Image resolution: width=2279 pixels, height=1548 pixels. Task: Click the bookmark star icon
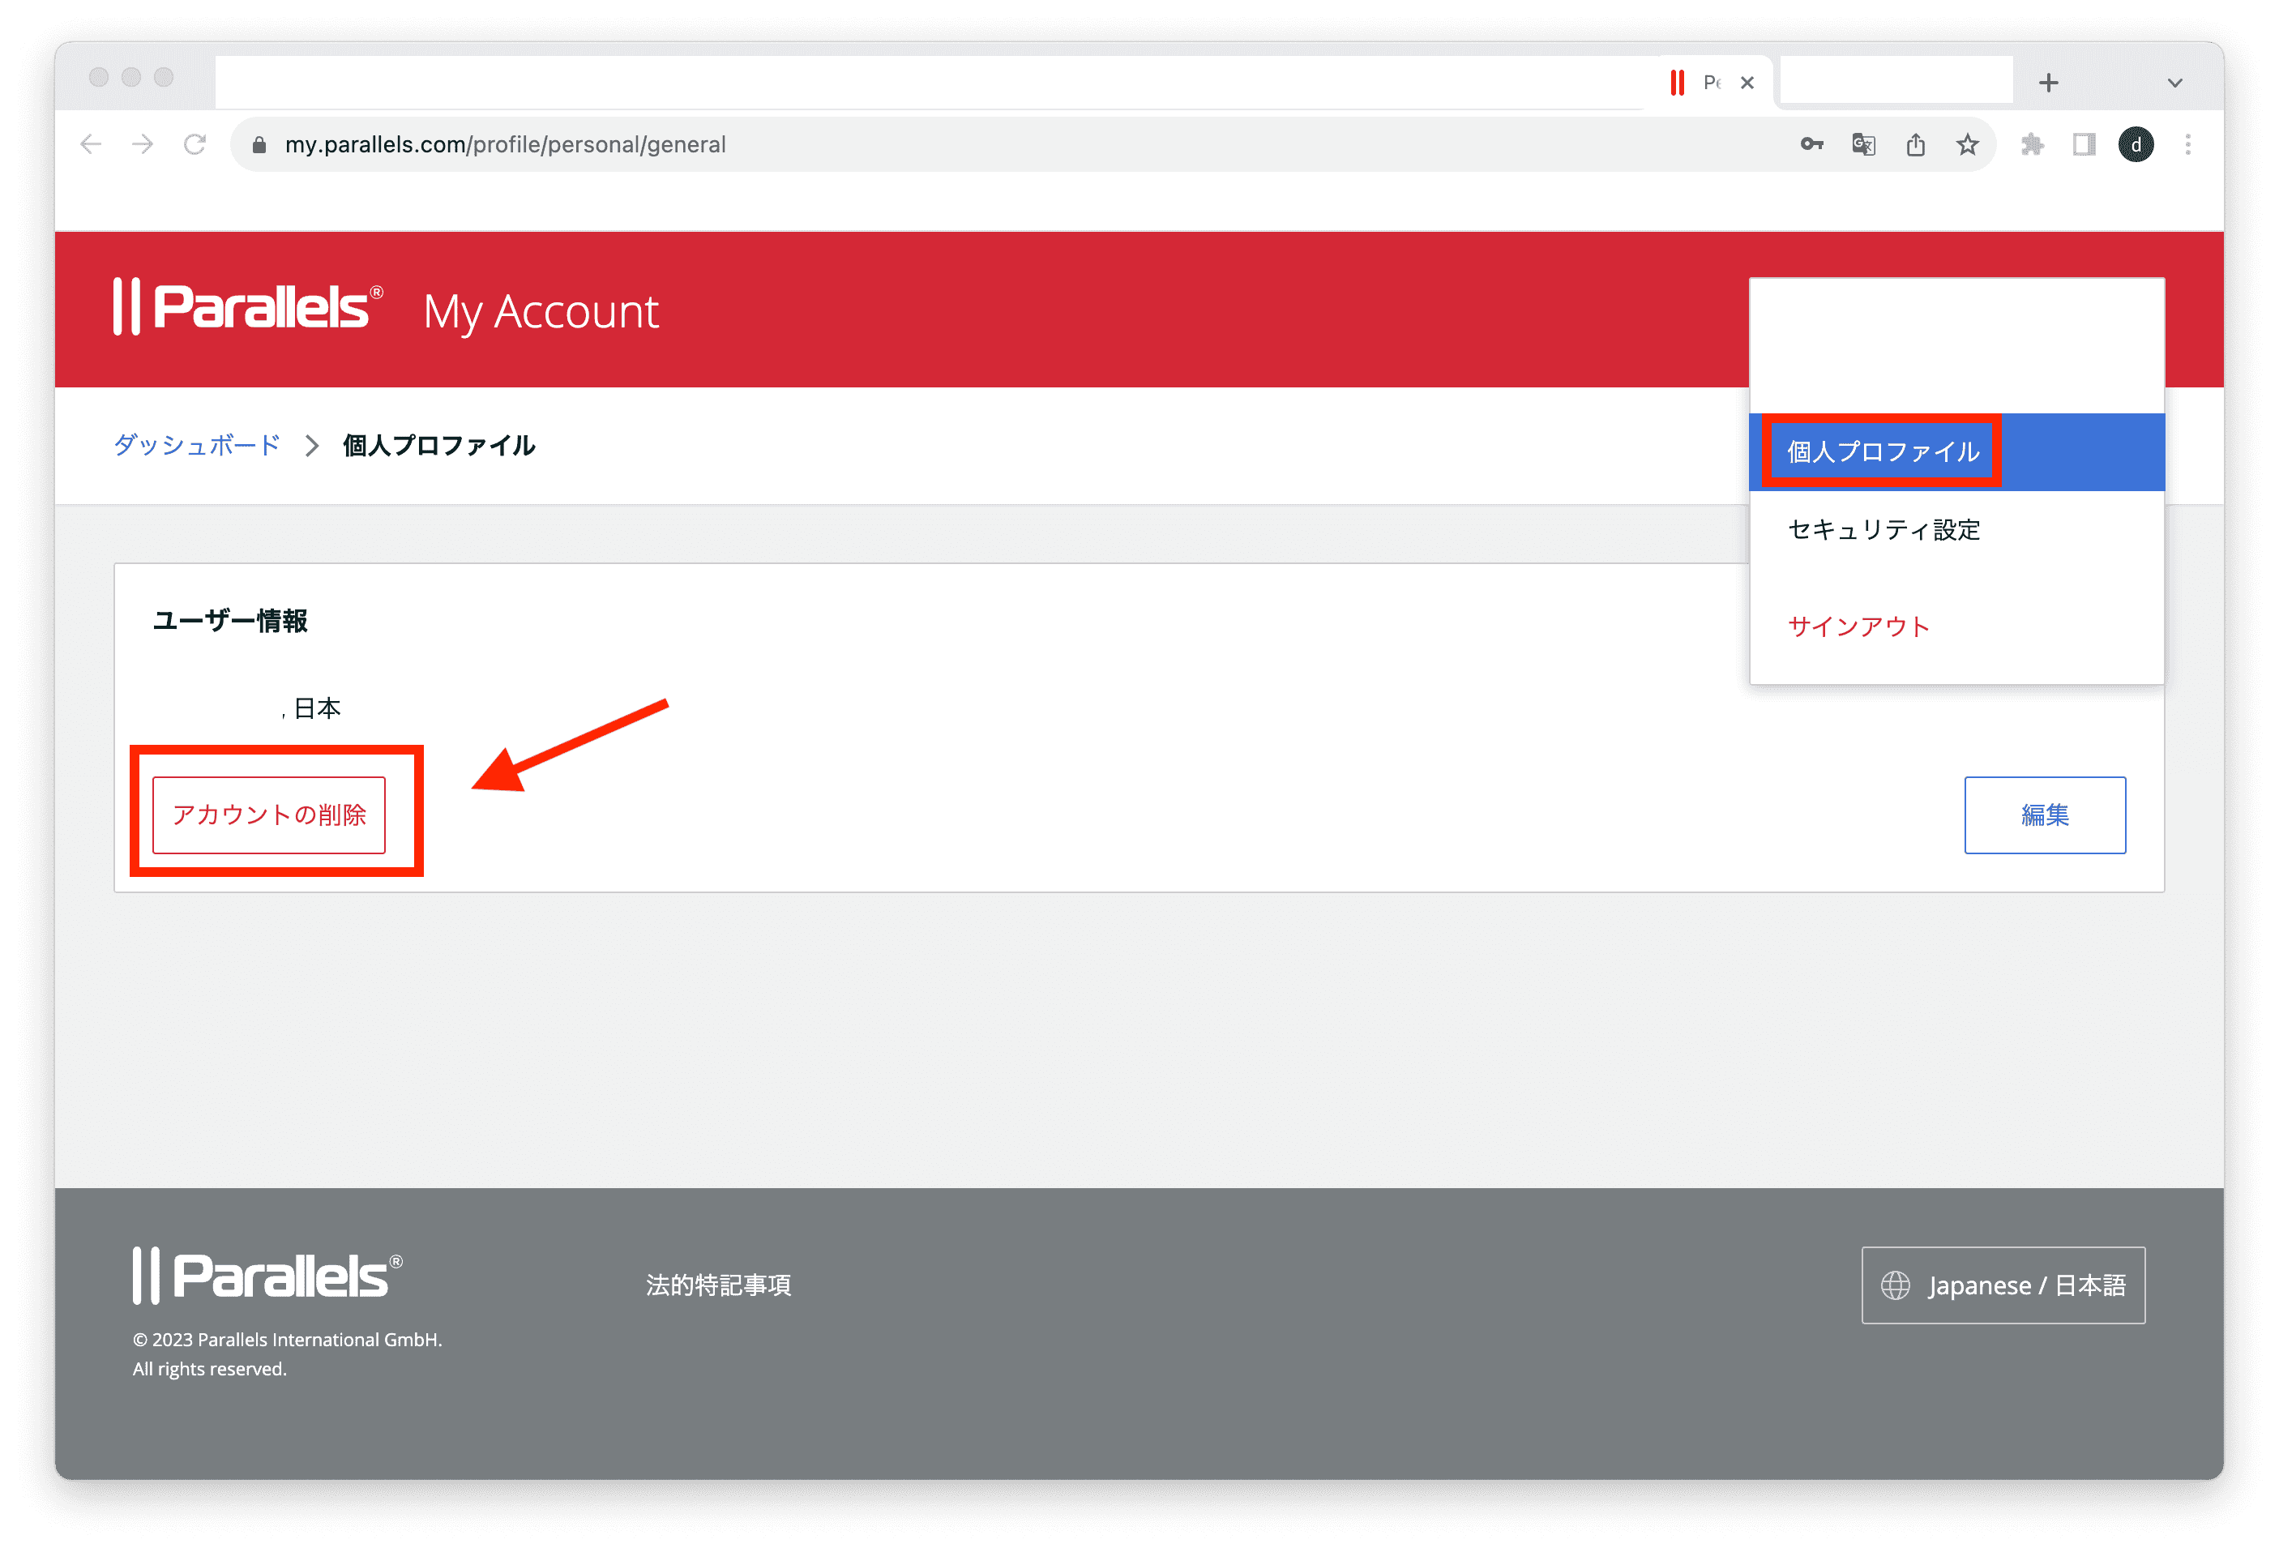1969,143
